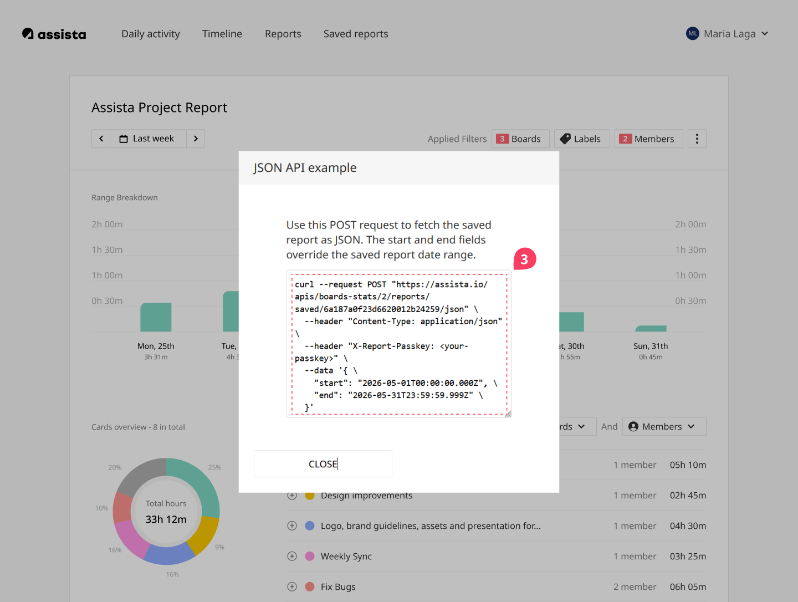Click Assista Project Report title

tap(160, 108)
